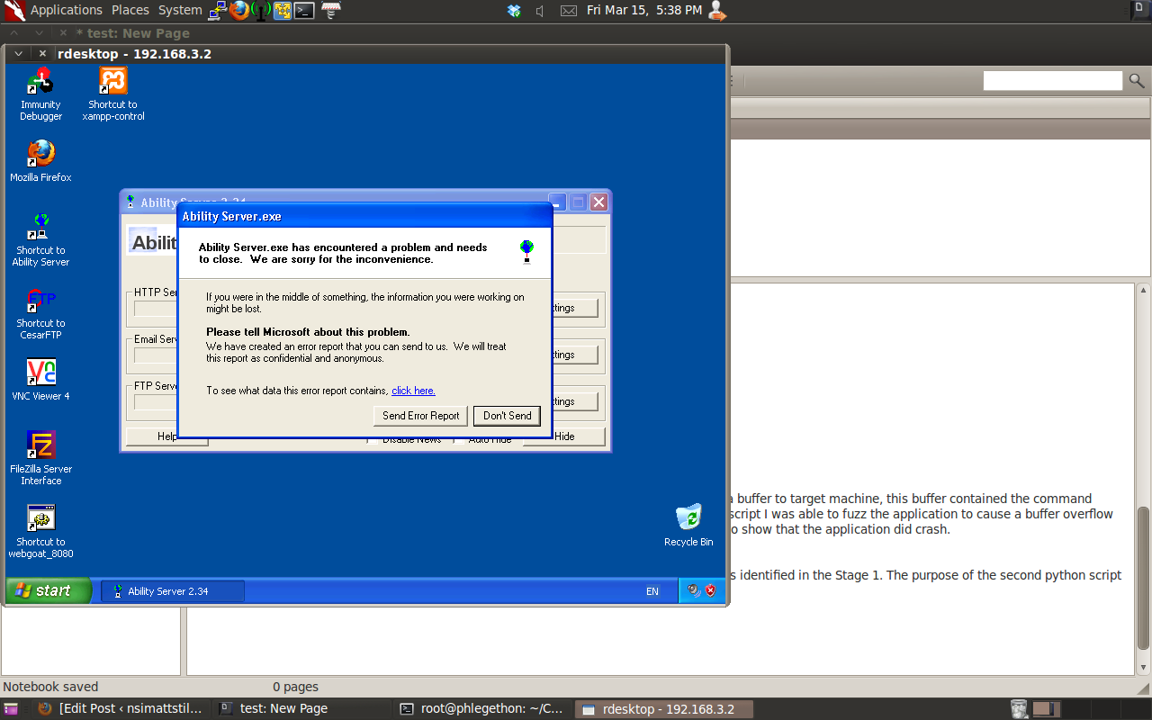Click the Send Error Report button
The width and height of the screenshot is (1152, 720).
[x=420, y=416]
